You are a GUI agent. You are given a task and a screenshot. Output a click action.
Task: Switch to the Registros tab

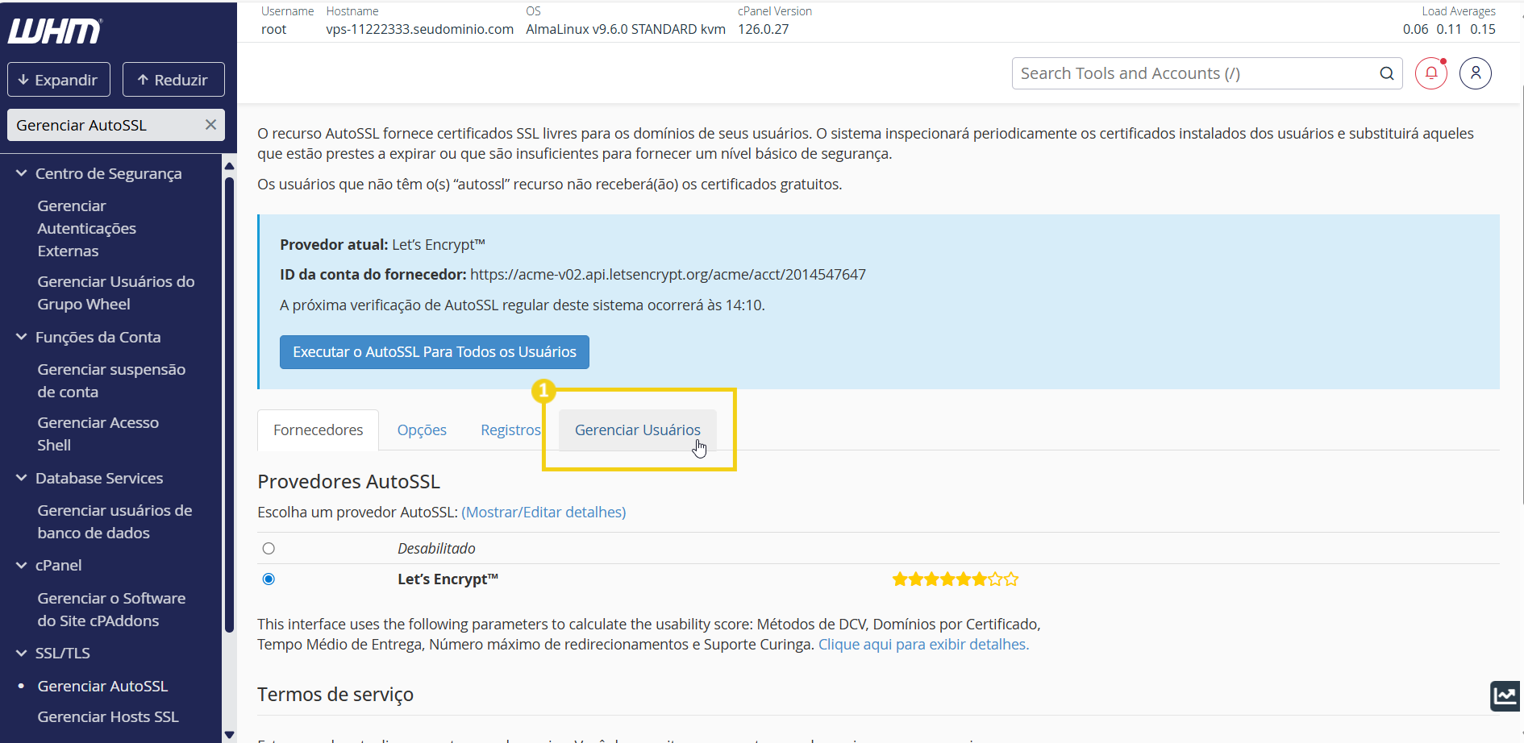pyautogui.click(x=510, y=430)
